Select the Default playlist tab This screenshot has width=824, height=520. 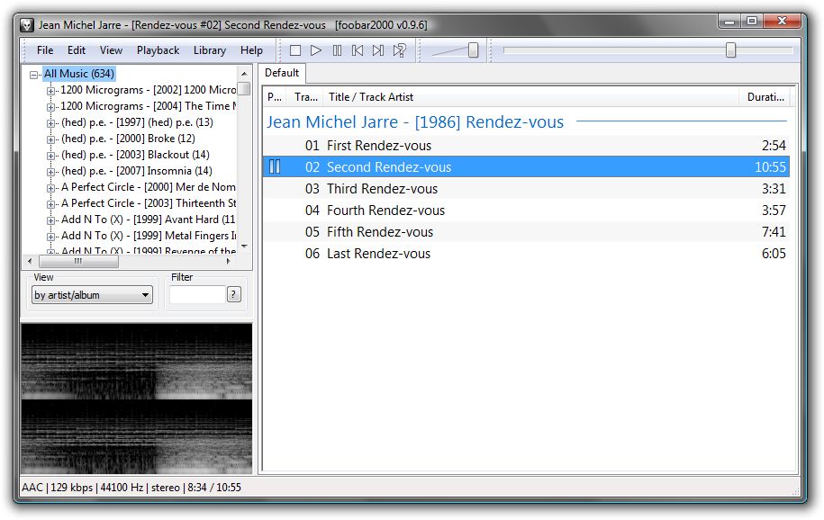[x=282, y=73]
